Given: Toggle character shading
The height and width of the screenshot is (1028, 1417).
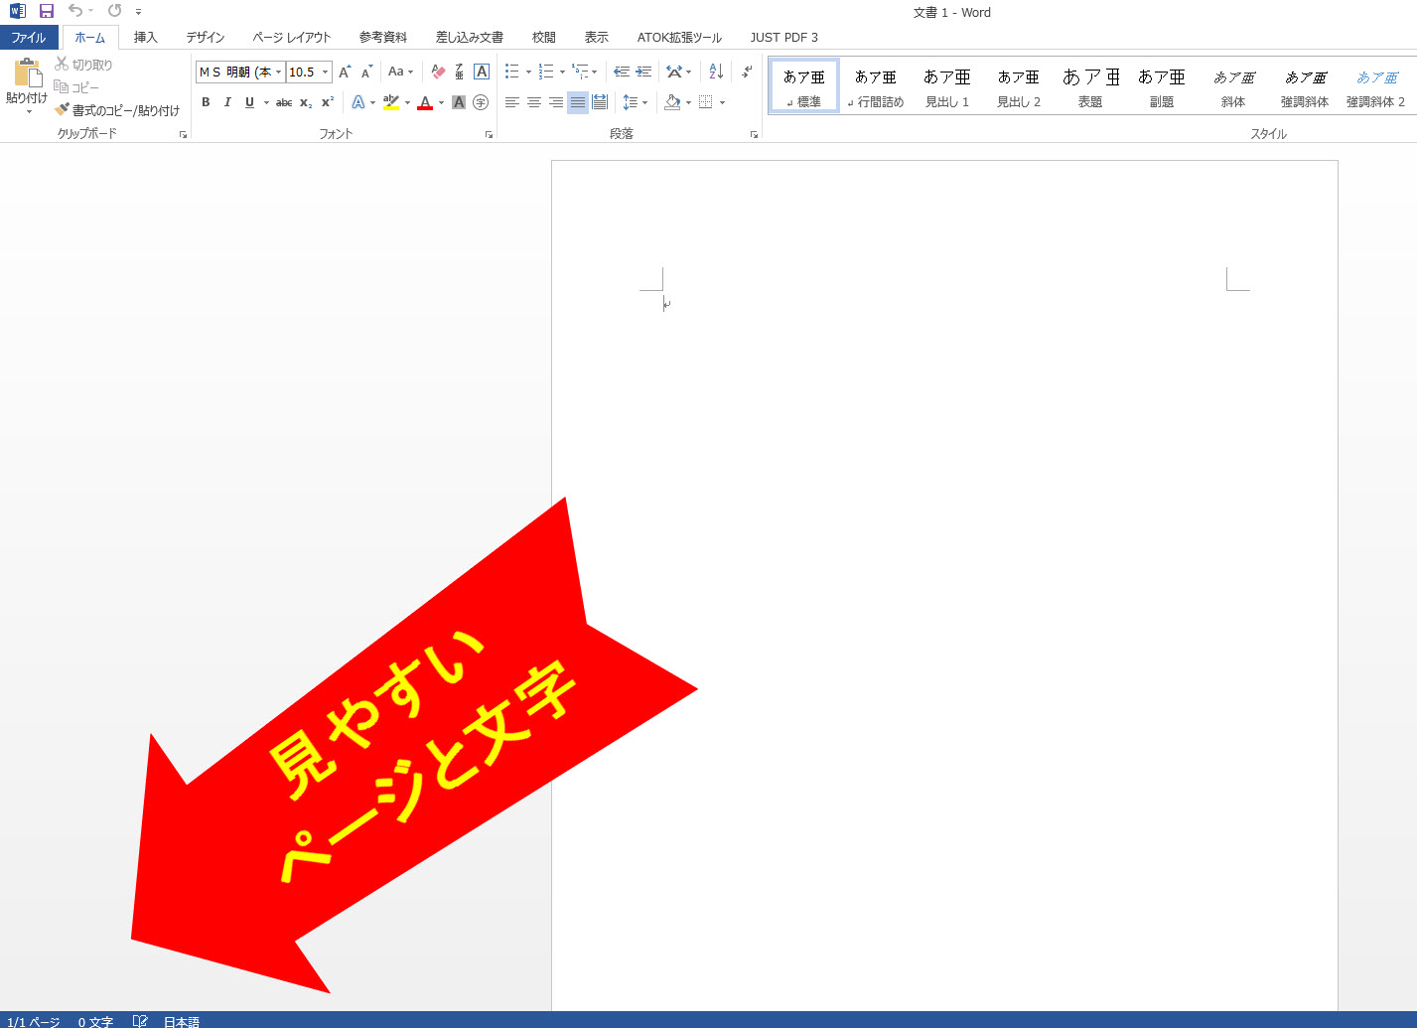Looking at the screenshot, I should [459, 102].
